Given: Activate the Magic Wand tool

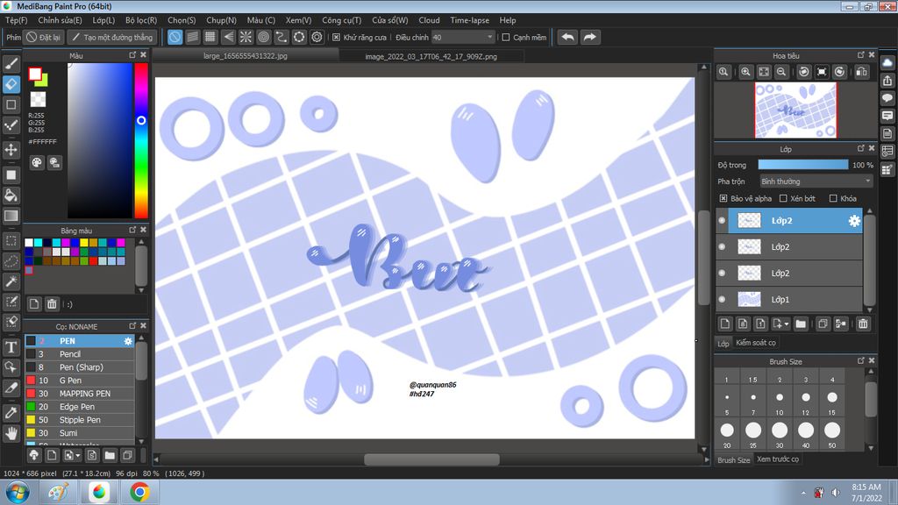Looking at the screenshot, I should tap(11, 281).
